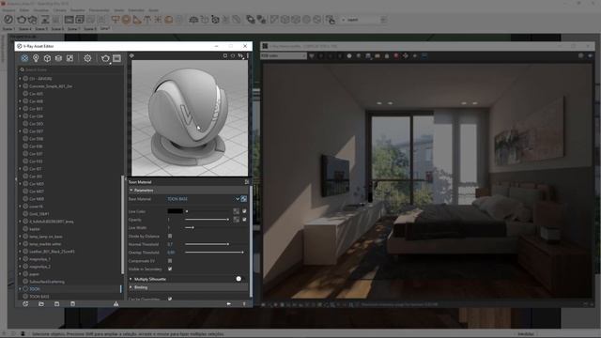Select the TOON BASE material
This screenshot has width=601, height=338.
coord(39,297)
